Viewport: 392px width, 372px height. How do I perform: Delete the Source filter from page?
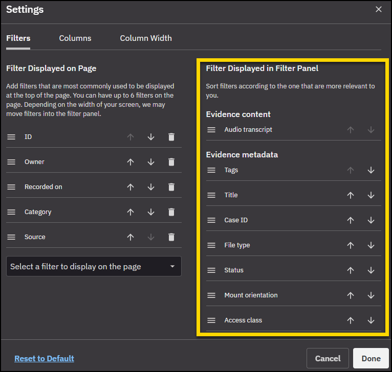171,237
